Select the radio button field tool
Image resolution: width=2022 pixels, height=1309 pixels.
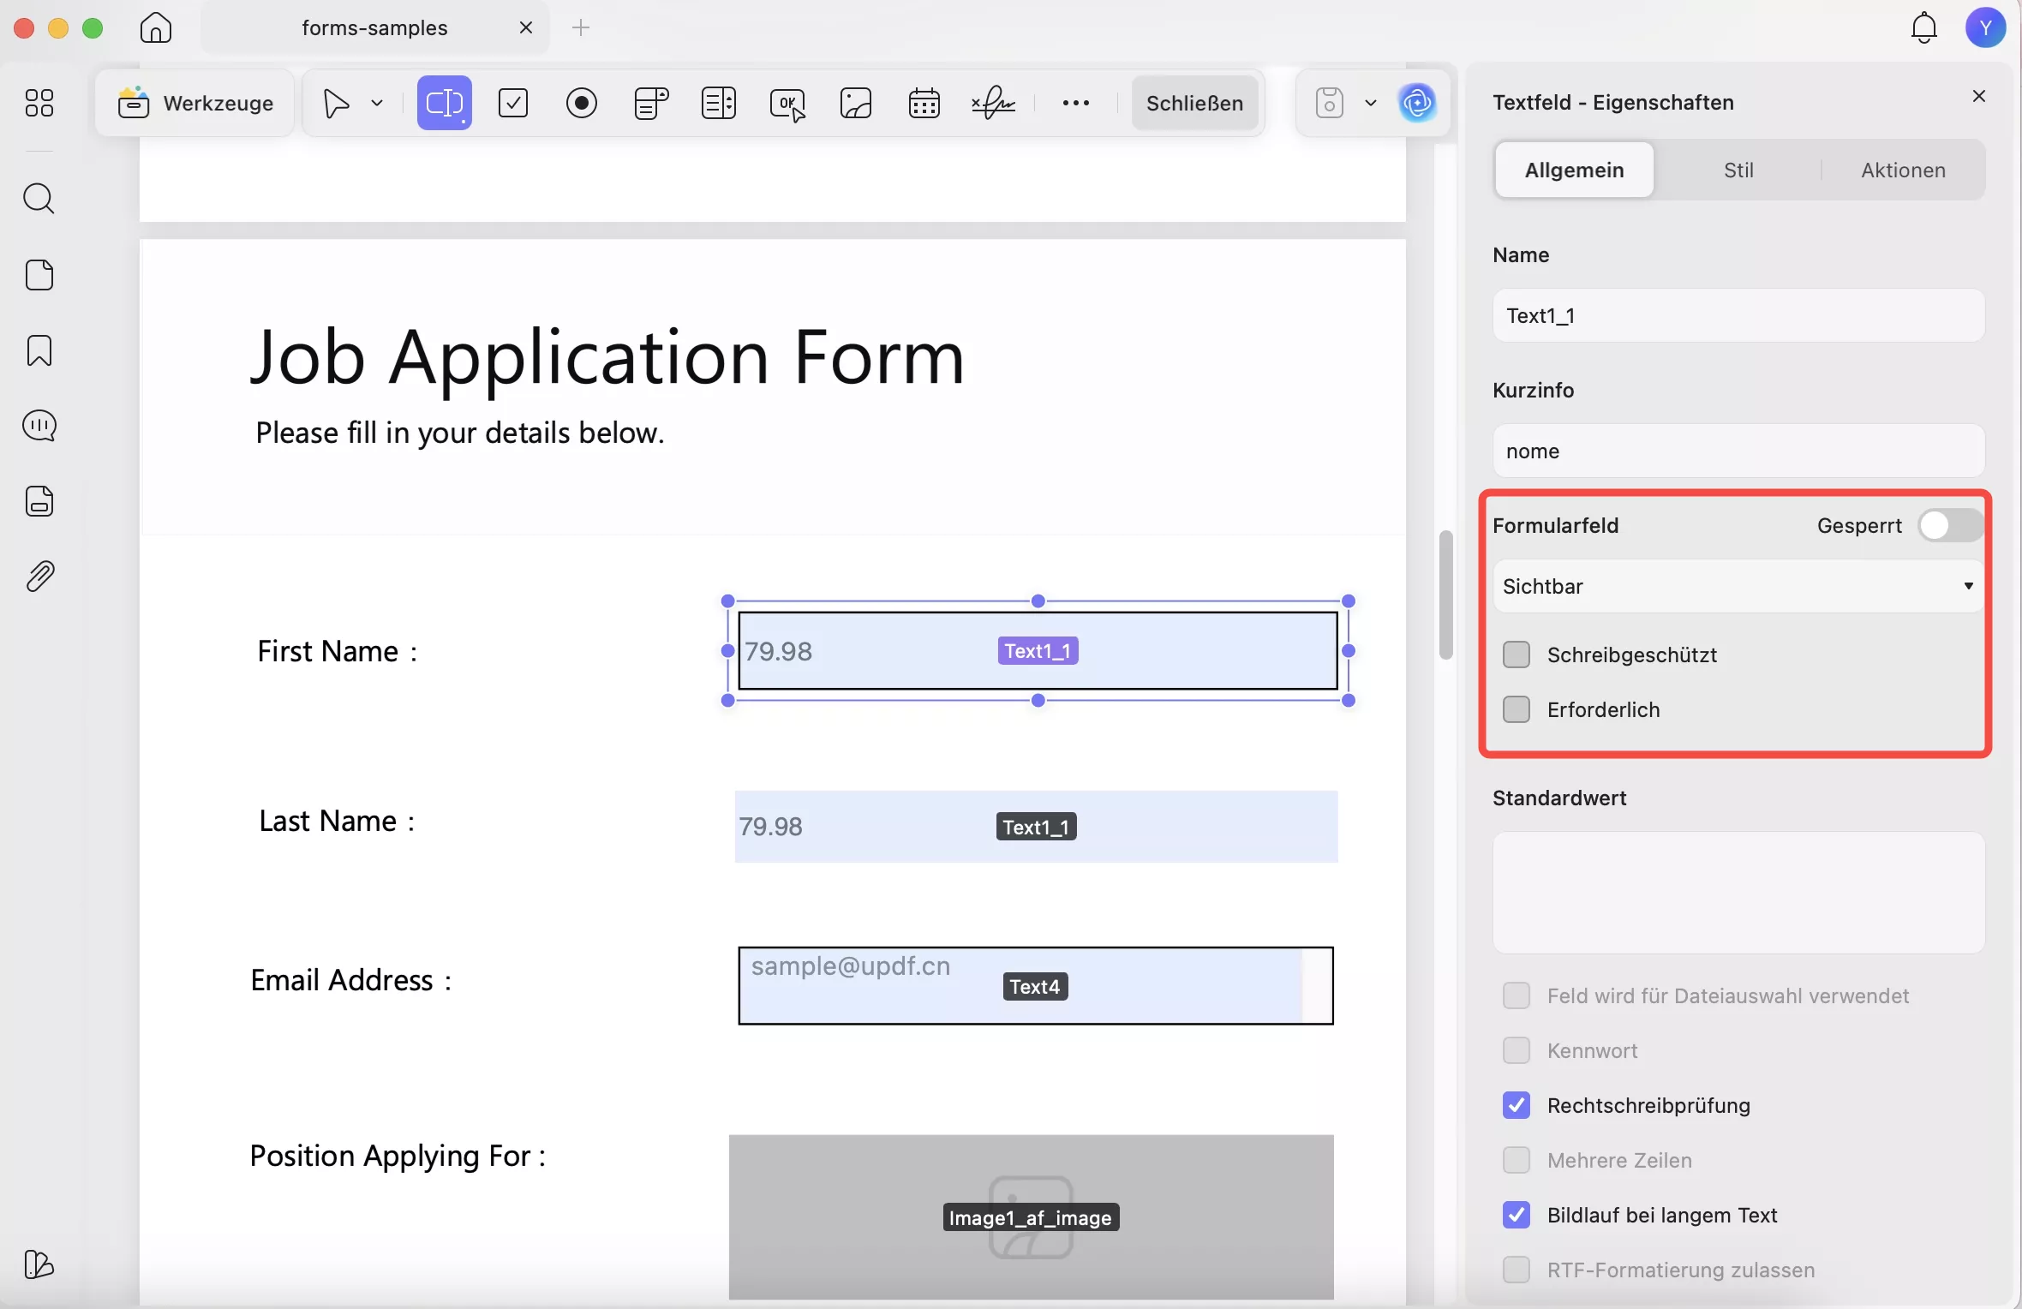pyautogui.click(x=581, y=103)
